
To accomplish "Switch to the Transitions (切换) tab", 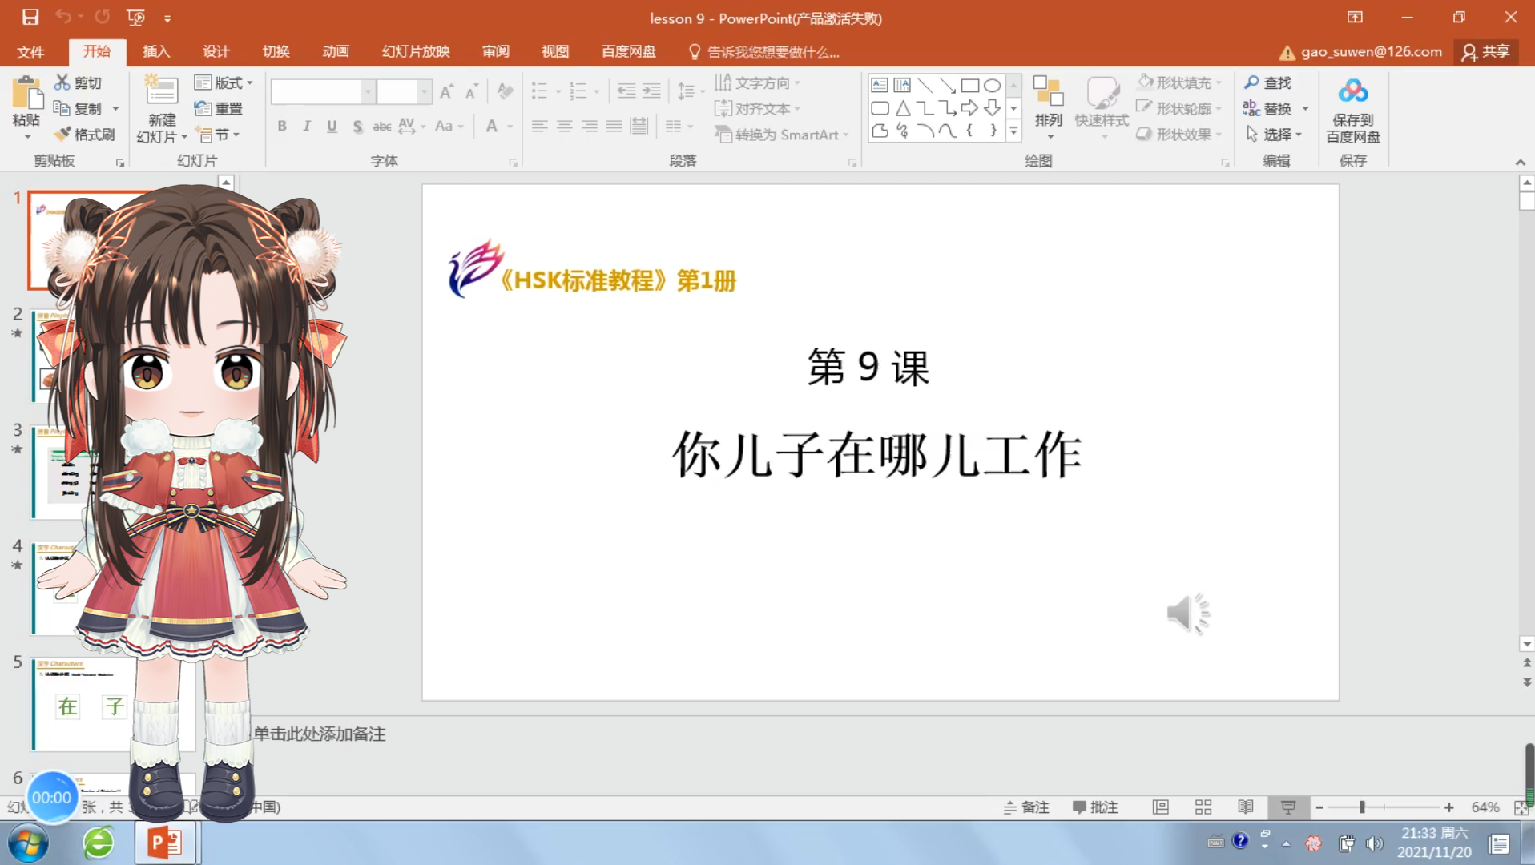I will click(x=276, y=52).
